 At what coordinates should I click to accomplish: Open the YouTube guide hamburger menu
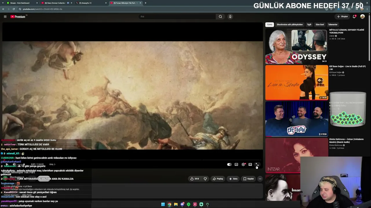click(x=5, y=16)
